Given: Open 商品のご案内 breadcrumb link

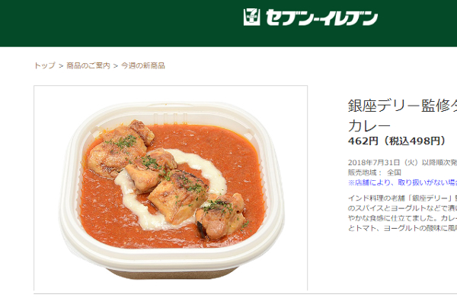Looking at the screenshot, I should click(x=88, y=66).
